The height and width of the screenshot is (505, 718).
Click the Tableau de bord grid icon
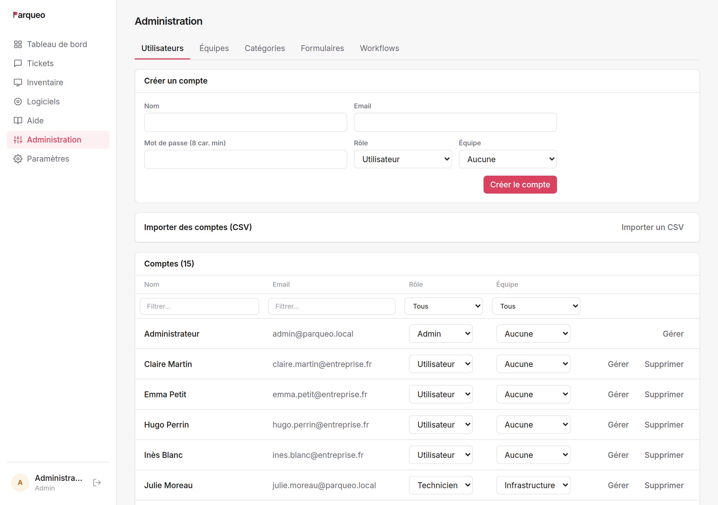(x=18, y=44)
